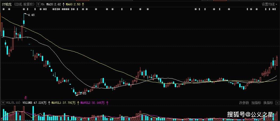The height and width of the screenshot is (121, 280).
Task: Click the MA label beside the help icon
Action: [x=43, y=4]
